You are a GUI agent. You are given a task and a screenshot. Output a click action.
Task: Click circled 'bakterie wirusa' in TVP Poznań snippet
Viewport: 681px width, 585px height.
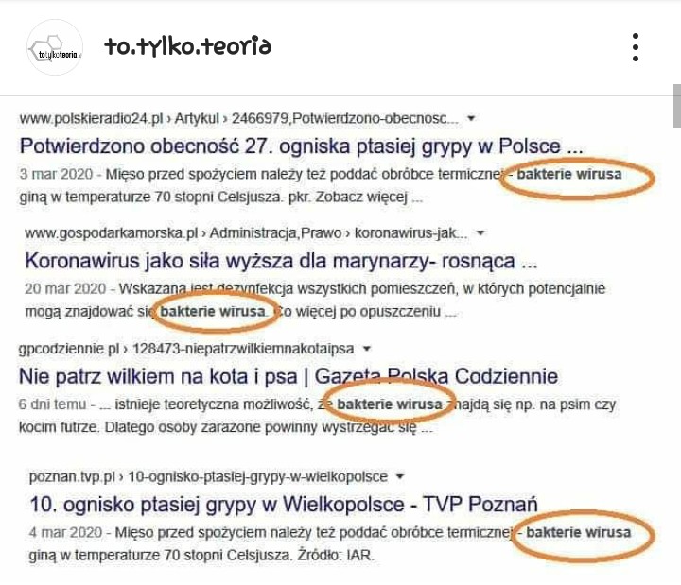click(578, 532)
